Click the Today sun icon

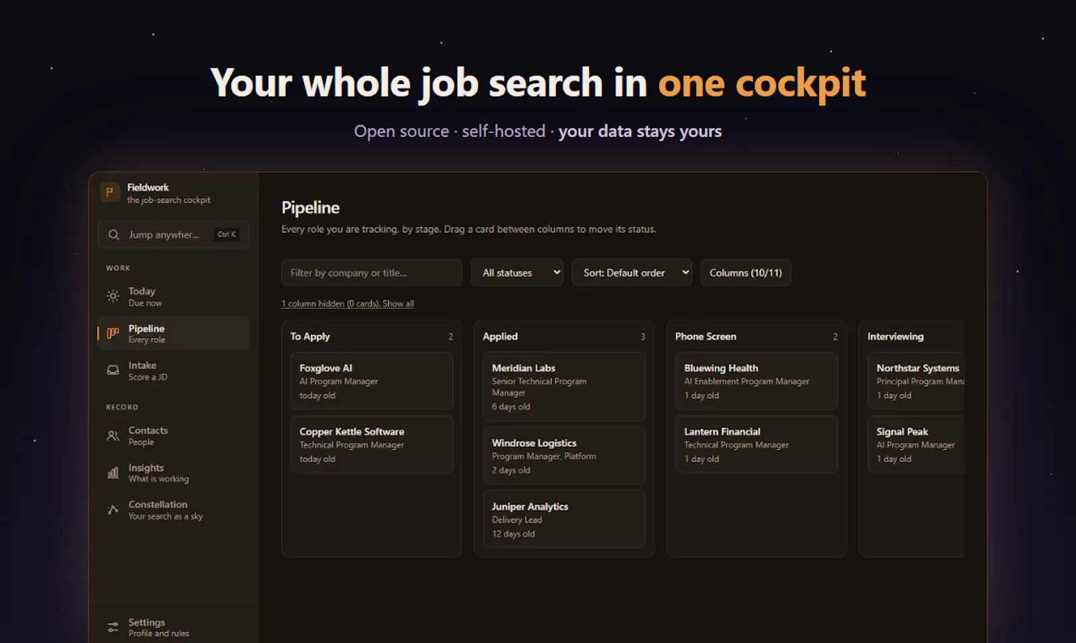(113, 296)
